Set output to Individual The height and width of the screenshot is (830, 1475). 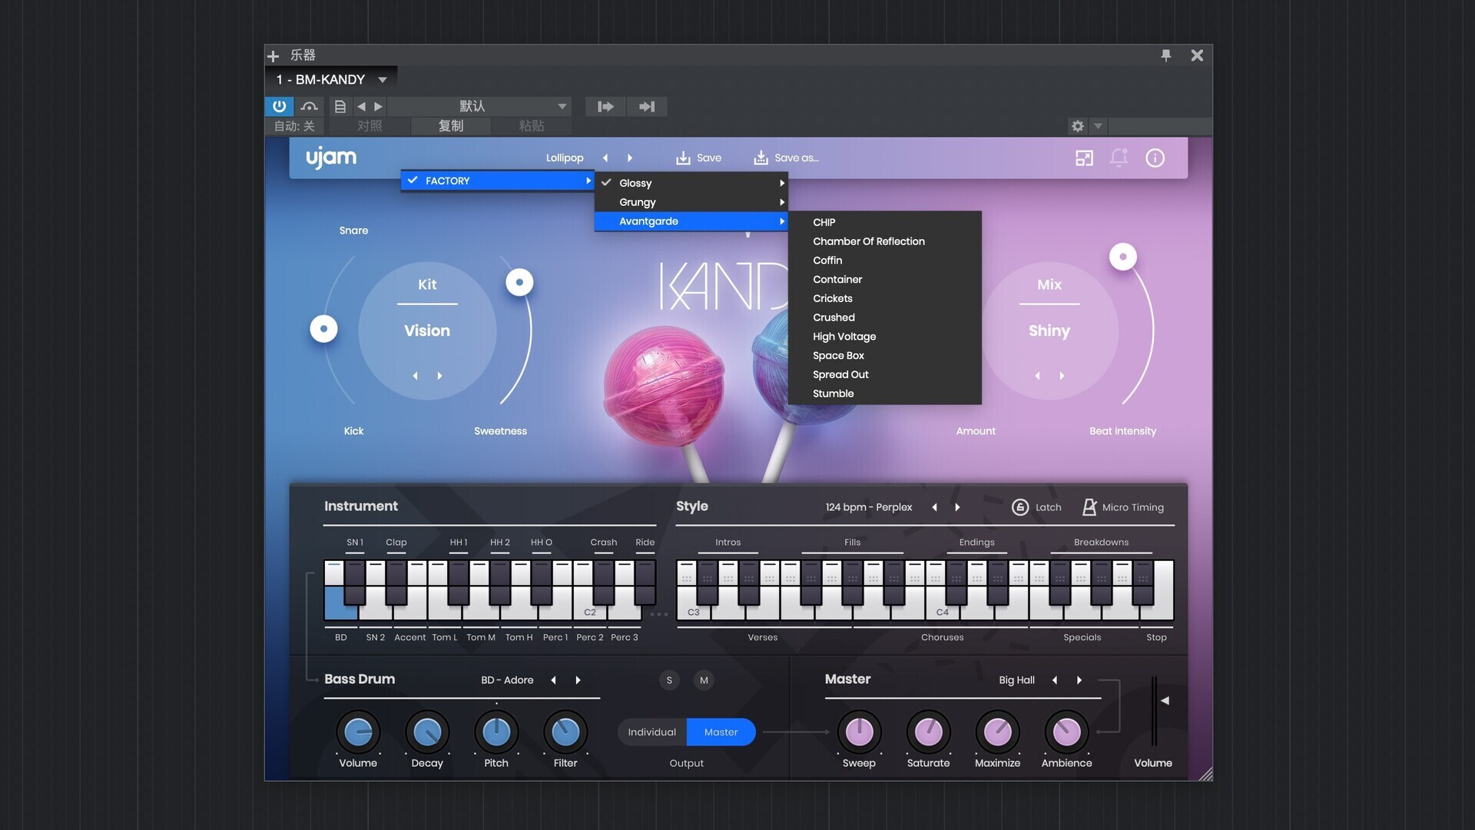[x=652, y=732]
